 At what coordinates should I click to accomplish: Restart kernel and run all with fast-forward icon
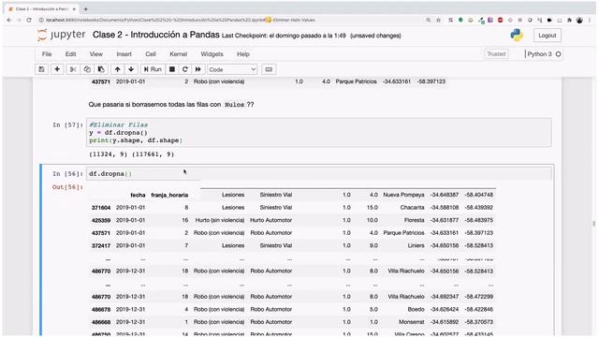197,69
